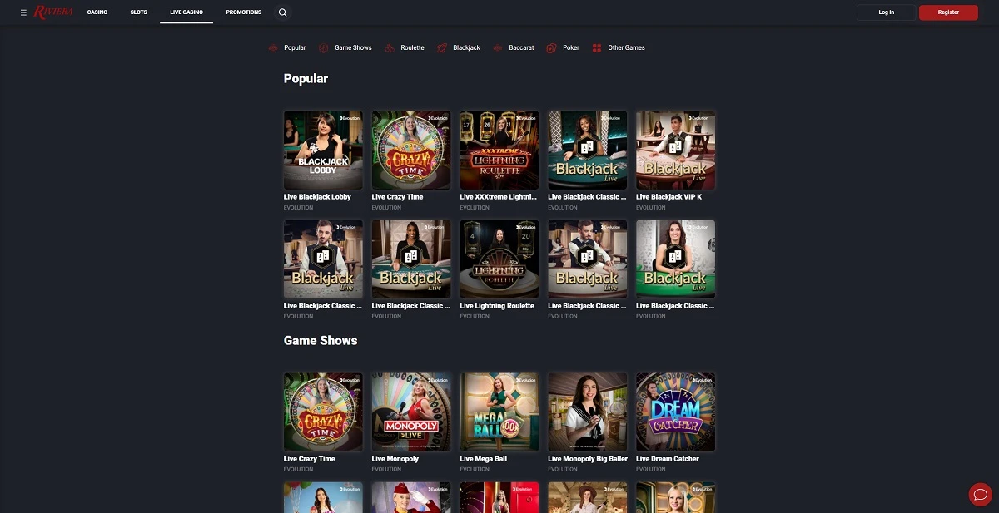Go to the Casino menu item
The height and width of the screenshot is (513, 999).
click(97, 12)
